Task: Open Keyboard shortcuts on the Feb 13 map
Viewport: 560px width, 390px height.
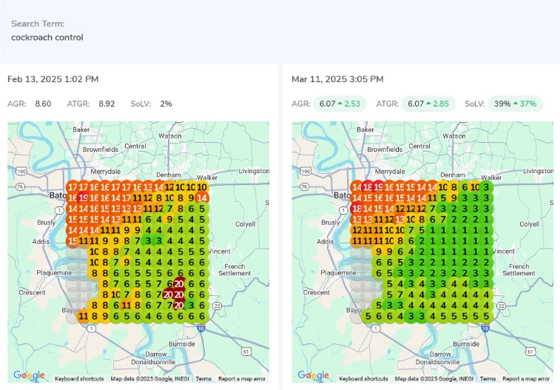Action: pyautogui.click(x=80, y=379)
